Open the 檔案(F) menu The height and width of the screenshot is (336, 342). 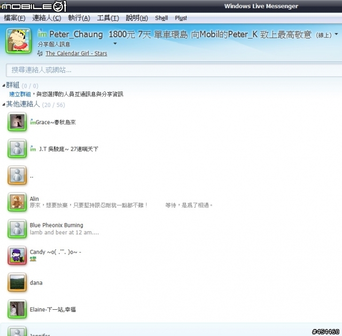click(14, 18)
